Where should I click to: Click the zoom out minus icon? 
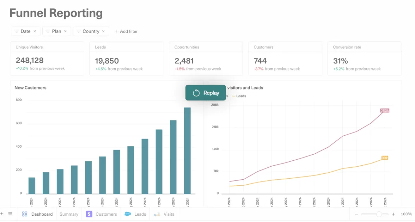tap(356, 214)
